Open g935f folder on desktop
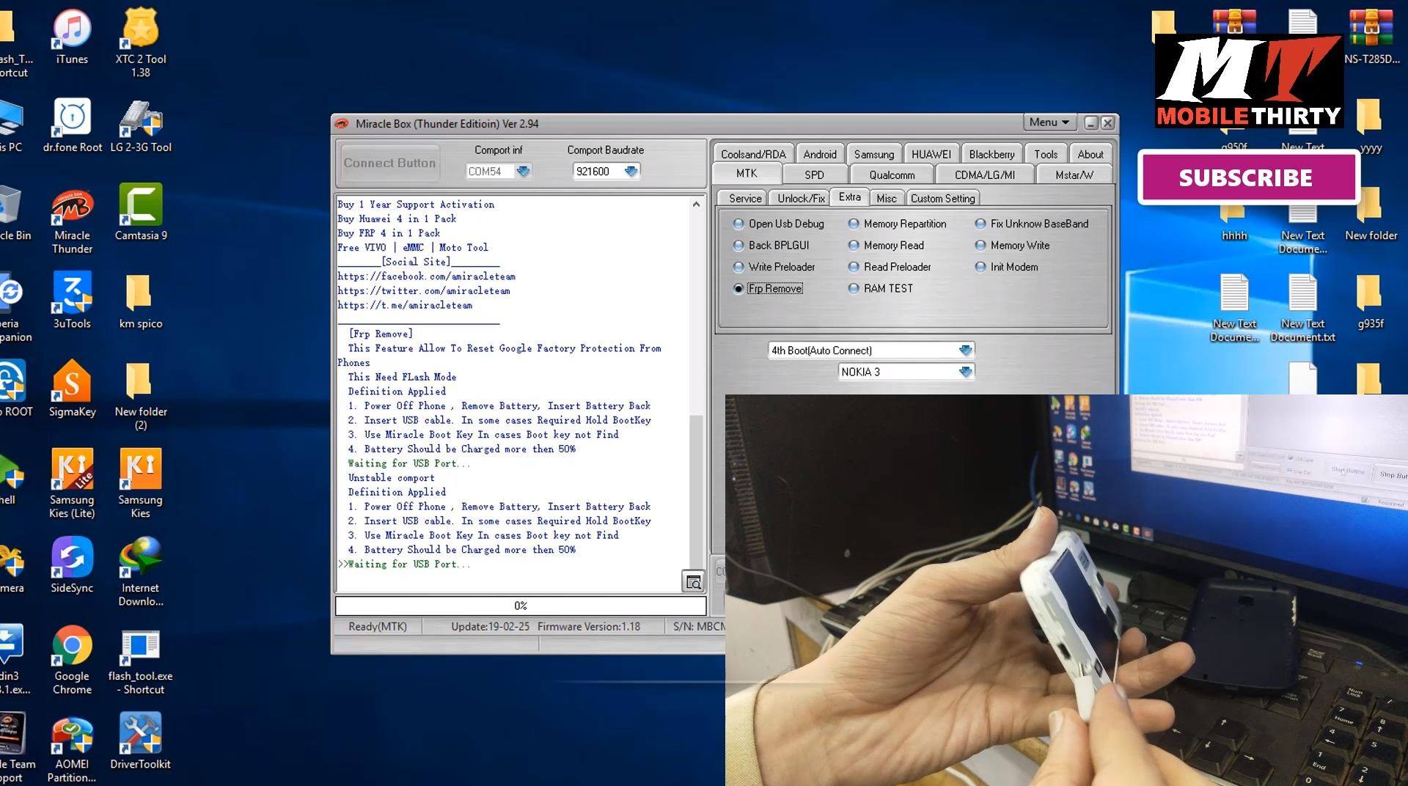This screenshot has height=786, width=1408. [1371, 302]
